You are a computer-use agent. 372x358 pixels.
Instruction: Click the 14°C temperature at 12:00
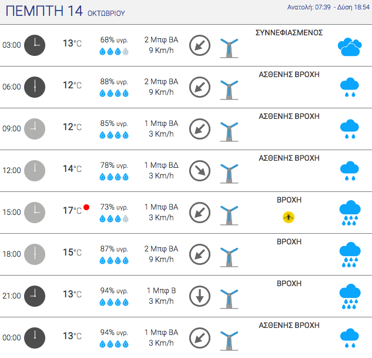(72, 169)
